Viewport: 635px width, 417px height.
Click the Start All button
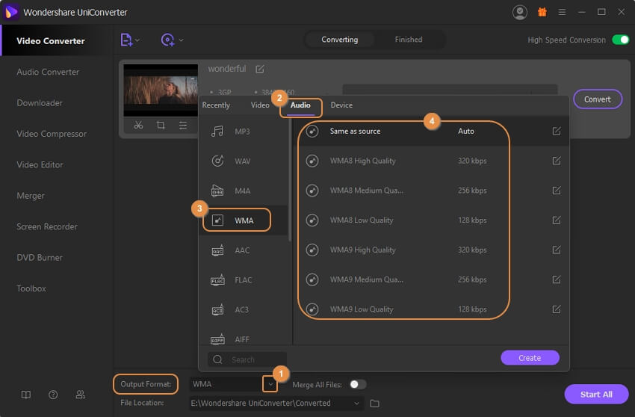coord(596,395)
